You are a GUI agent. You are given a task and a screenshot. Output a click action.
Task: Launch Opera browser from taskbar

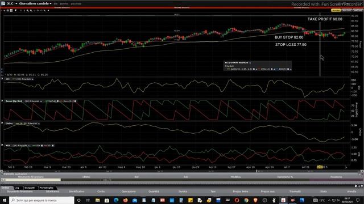237,200
